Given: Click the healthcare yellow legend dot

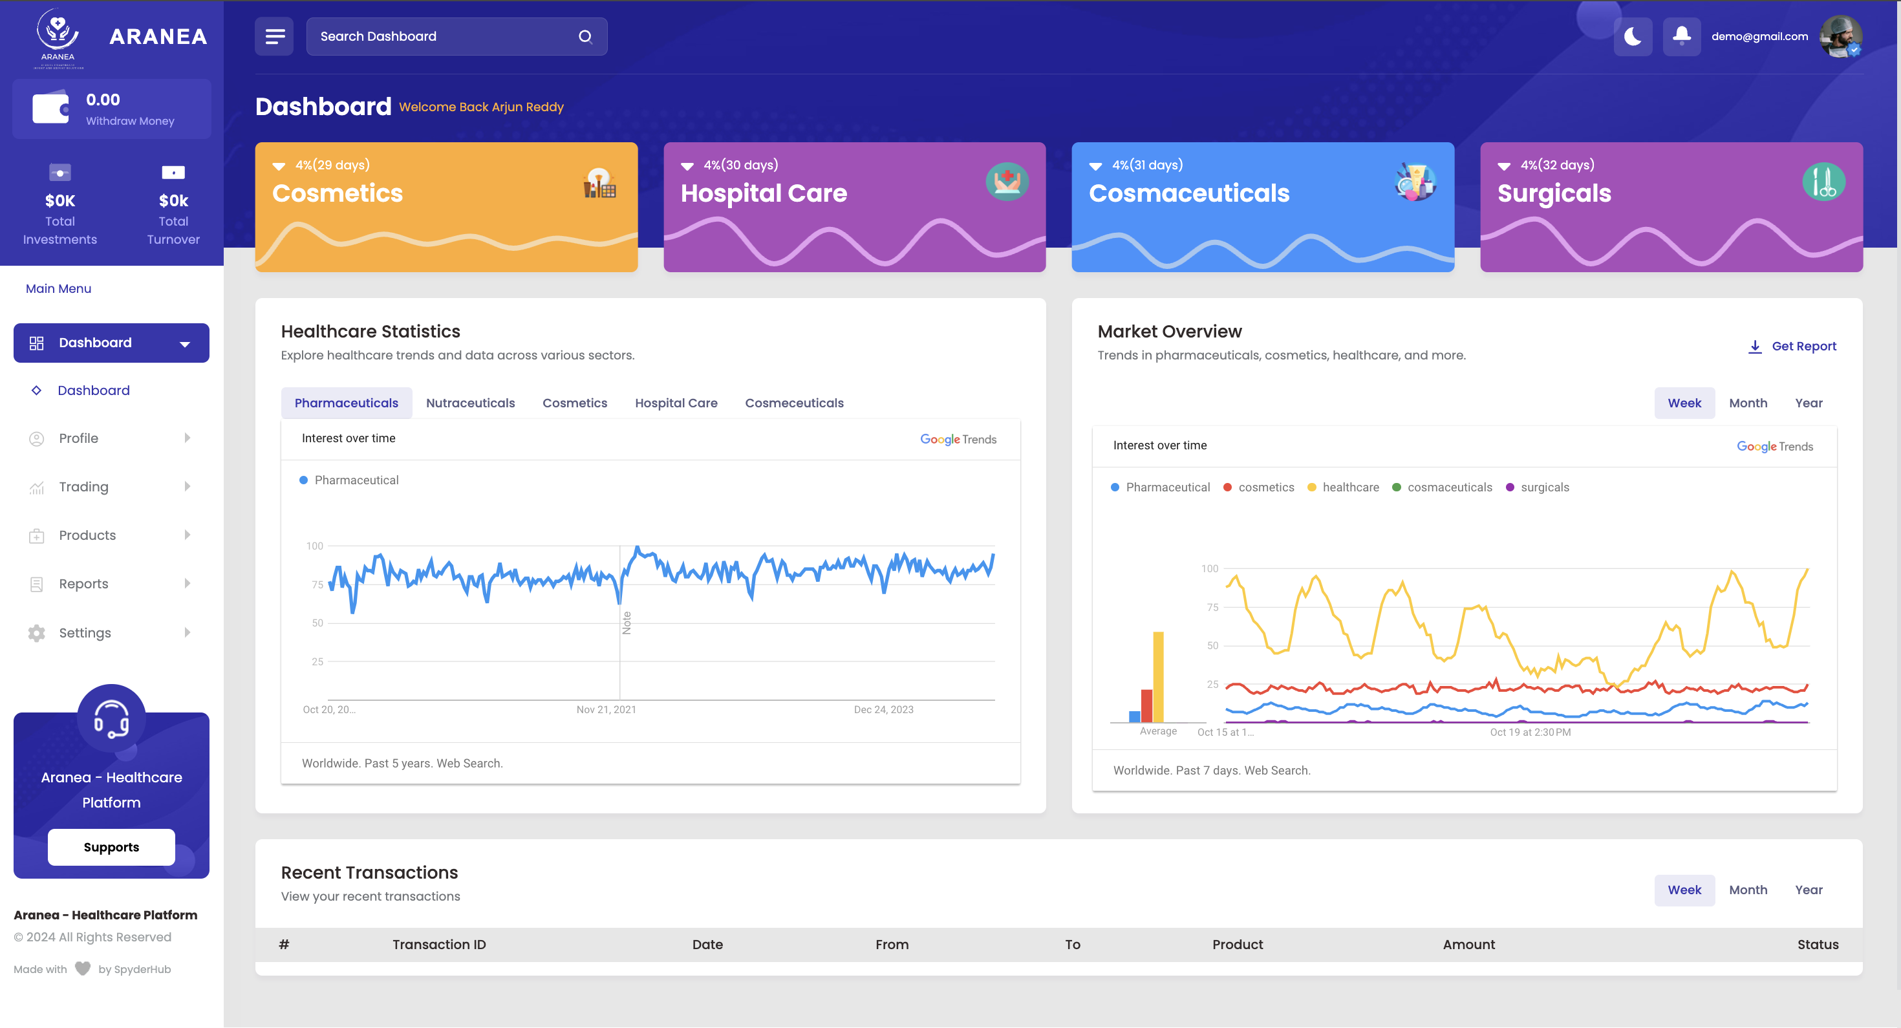Looking at the screenshot, I should point(1311,487).
